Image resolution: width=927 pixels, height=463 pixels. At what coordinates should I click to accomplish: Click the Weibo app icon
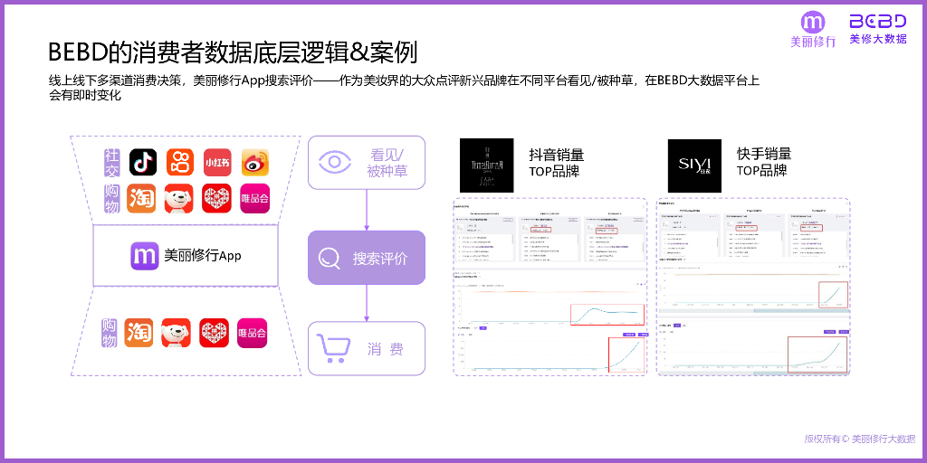pyautogui.click(x=254, y=162)
